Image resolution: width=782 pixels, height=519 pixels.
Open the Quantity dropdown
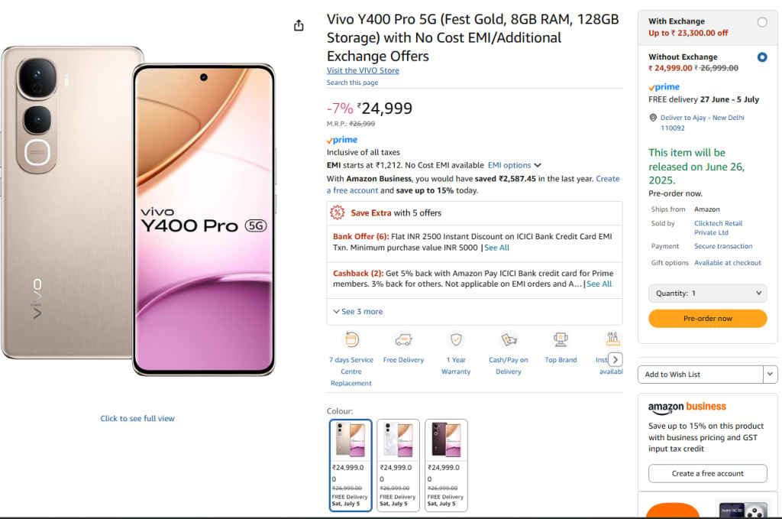pyautogui.click(x=707, y=293)
